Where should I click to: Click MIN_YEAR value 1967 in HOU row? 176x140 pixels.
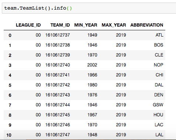click(92, 115)
